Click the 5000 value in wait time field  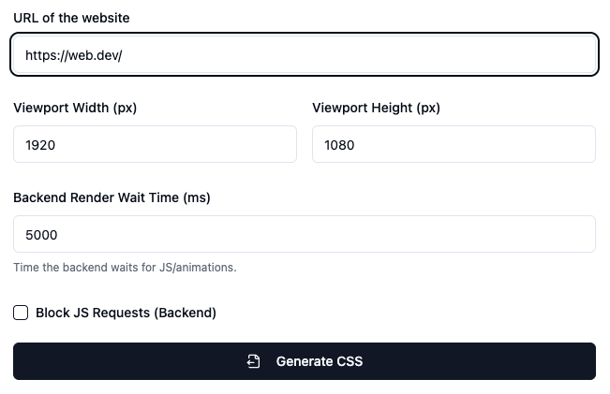(x=42, y=235)
